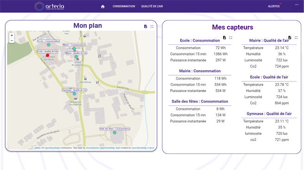
Task: Click the arteria logo
Action: (50, 6)
